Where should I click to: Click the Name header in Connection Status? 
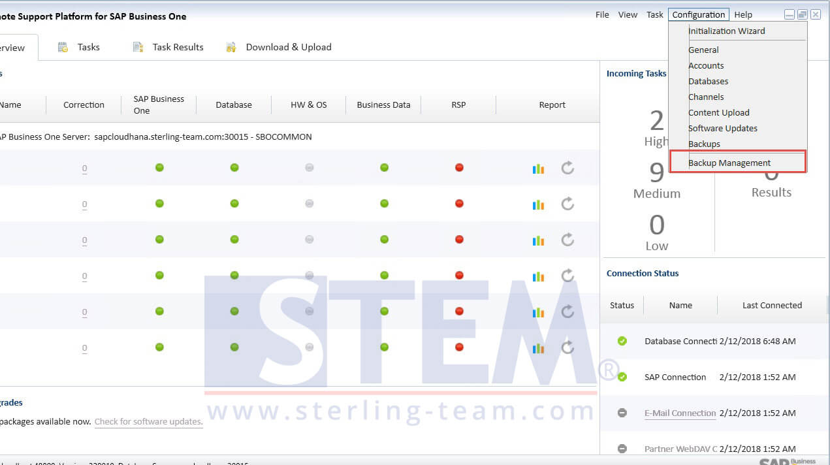point(680,305)
